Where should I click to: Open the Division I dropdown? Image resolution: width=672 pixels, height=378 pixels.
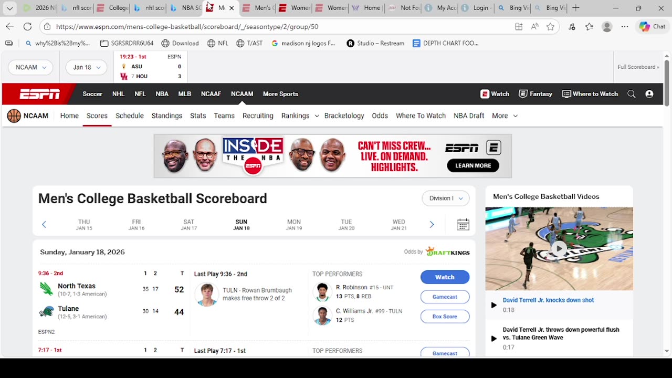446,198
